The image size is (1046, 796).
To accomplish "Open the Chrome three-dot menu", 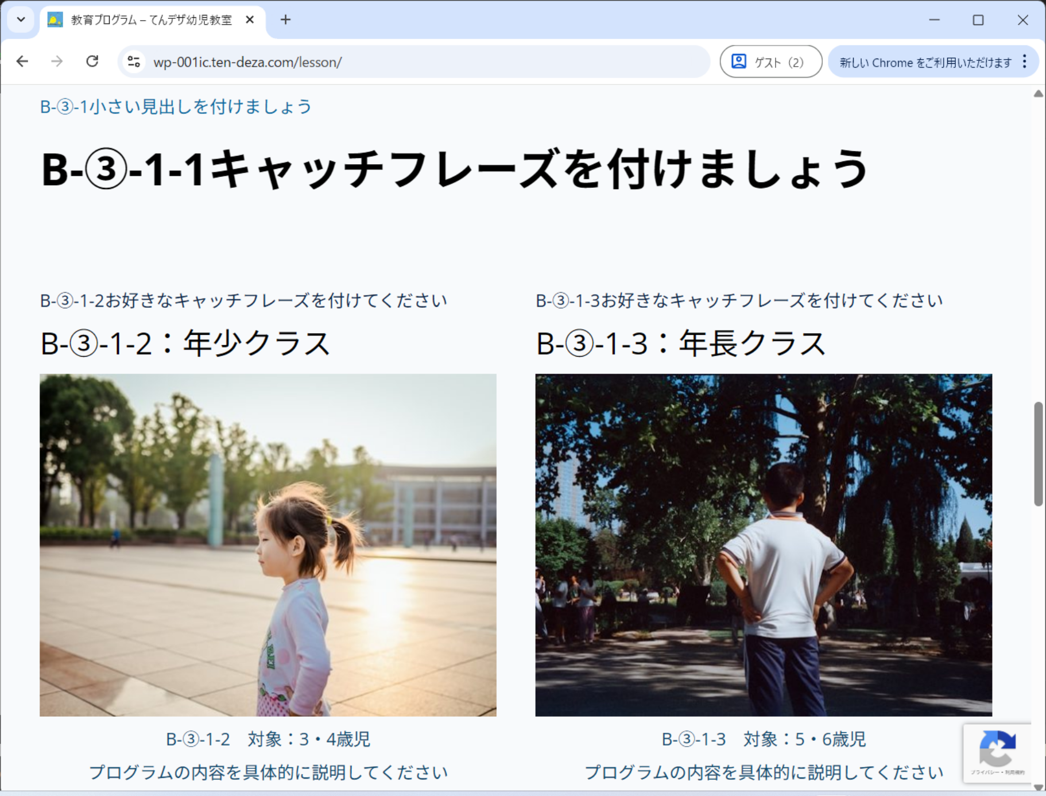I will tap(1025, 62).
